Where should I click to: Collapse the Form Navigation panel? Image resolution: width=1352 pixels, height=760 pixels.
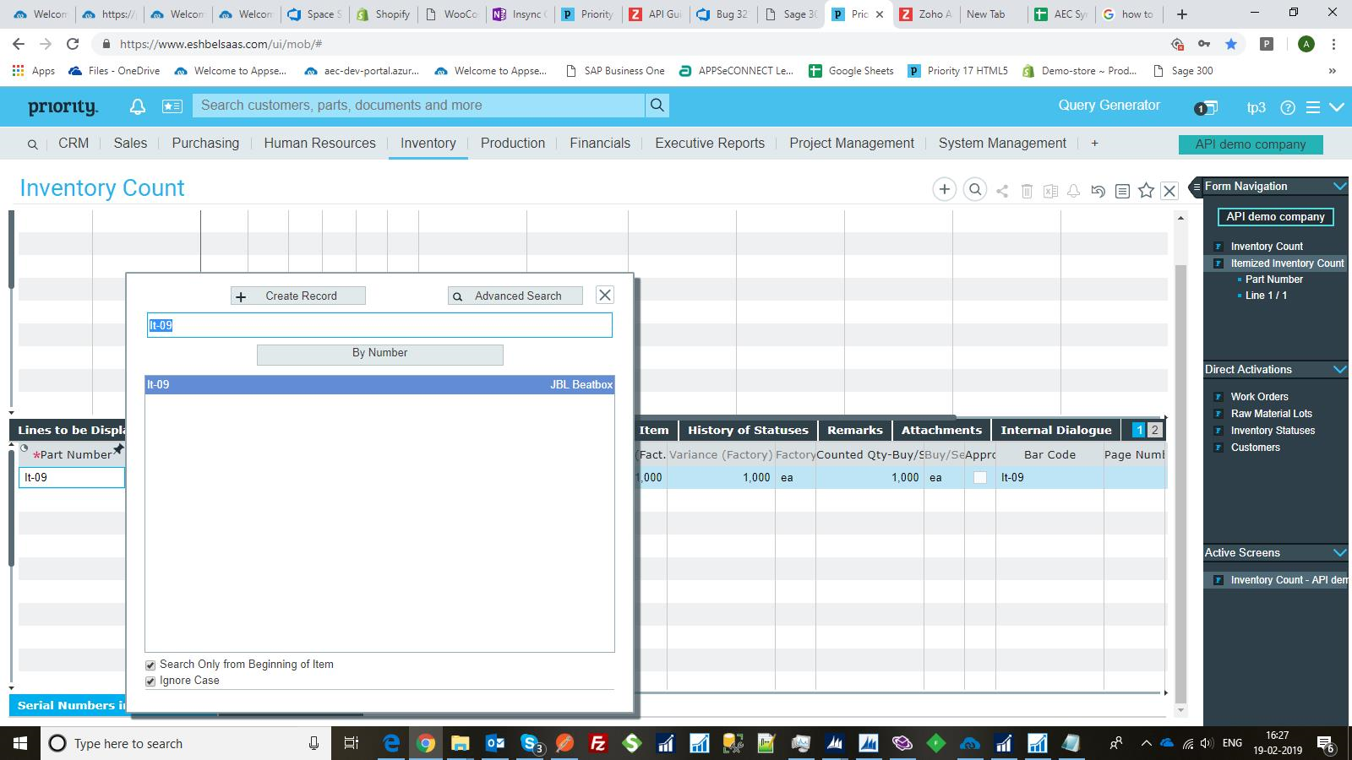click(1338, 186)
